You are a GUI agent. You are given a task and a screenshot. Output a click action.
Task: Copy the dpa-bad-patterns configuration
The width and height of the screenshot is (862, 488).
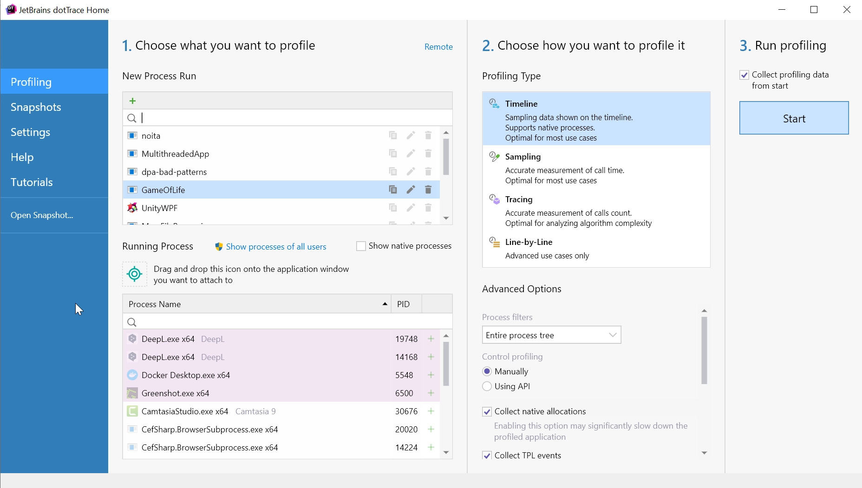(393, 172)
